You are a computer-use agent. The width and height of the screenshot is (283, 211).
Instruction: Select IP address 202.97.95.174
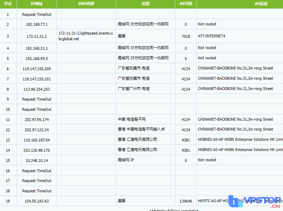click(37, 120)
